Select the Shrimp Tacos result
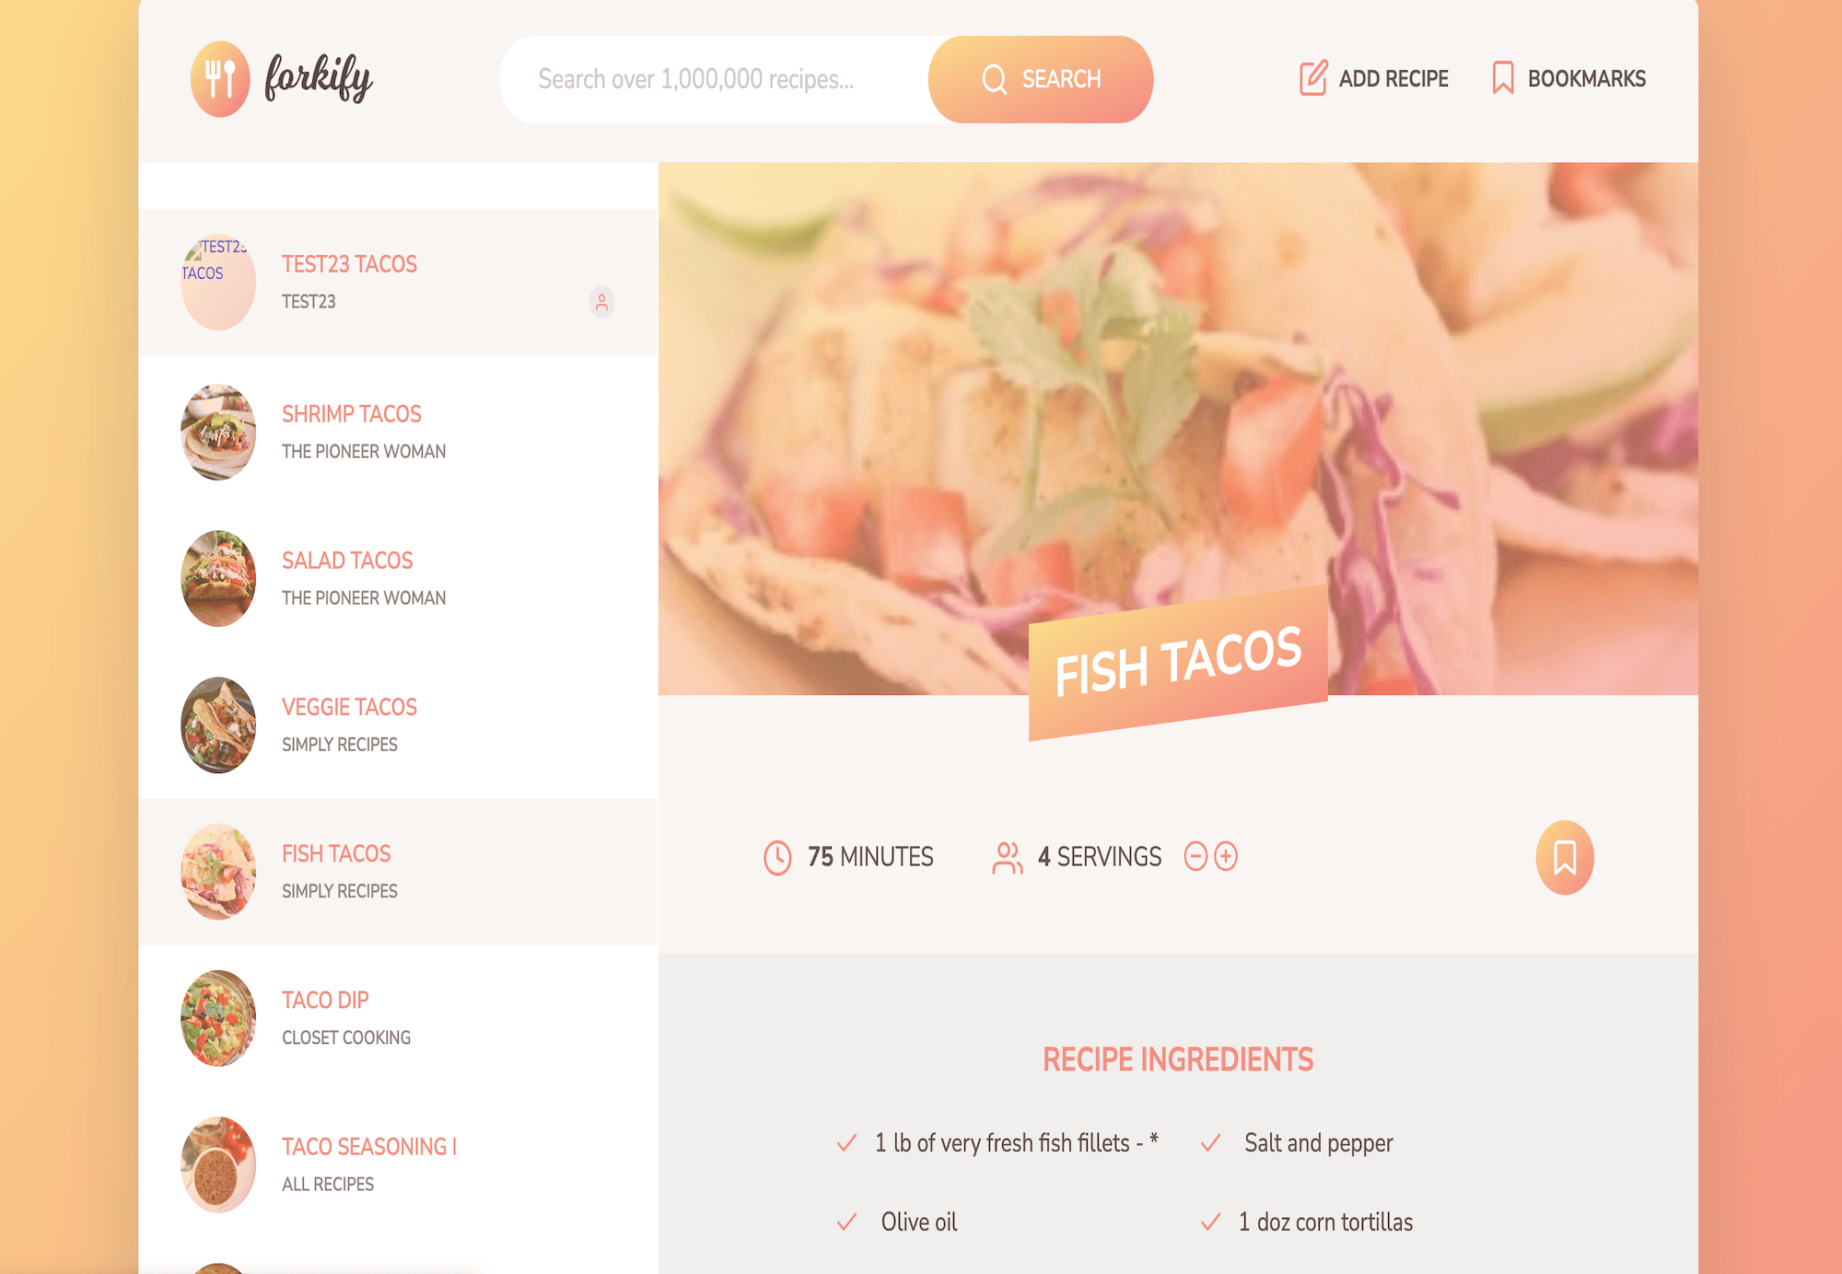 tap(398, 432)
